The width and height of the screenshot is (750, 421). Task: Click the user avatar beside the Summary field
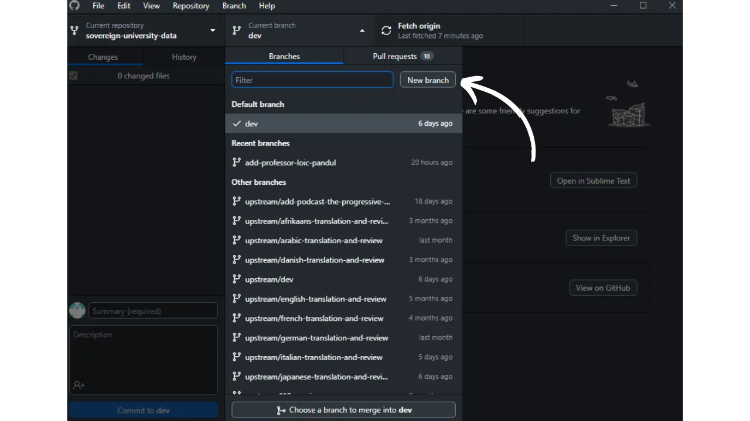pos(77,310)
